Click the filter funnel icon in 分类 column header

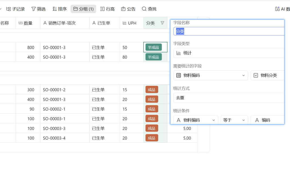coord(162,23)
